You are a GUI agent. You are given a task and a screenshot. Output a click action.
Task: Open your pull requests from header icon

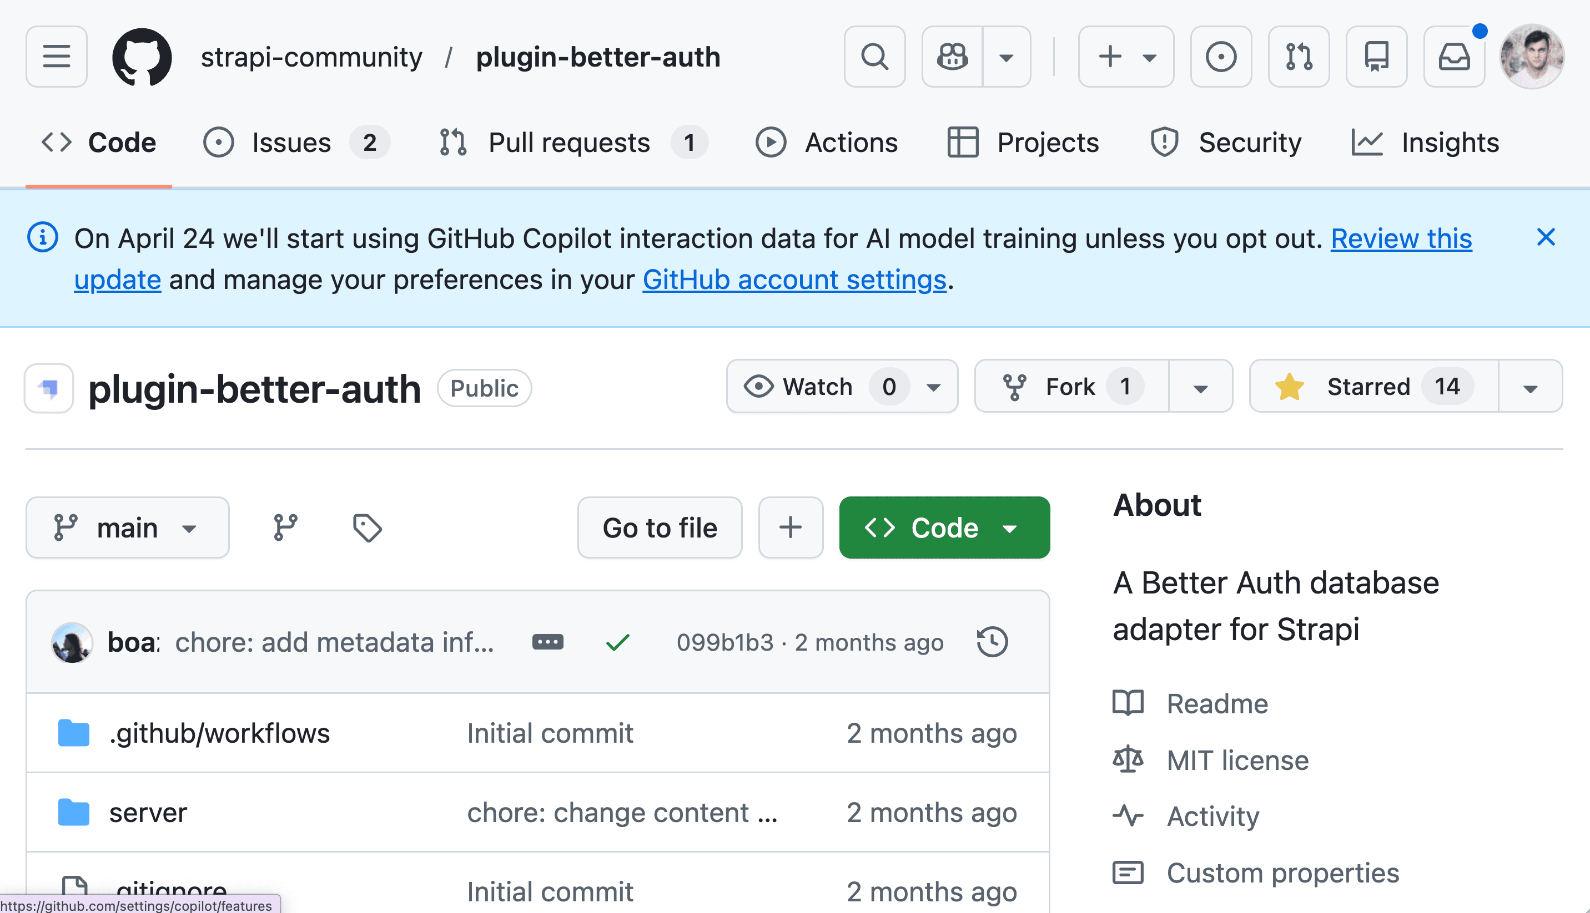(x=1298, y=57)
